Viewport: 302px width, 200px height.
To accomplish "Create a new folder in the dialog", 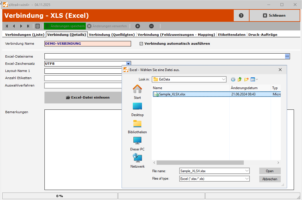I will [247, 79].
